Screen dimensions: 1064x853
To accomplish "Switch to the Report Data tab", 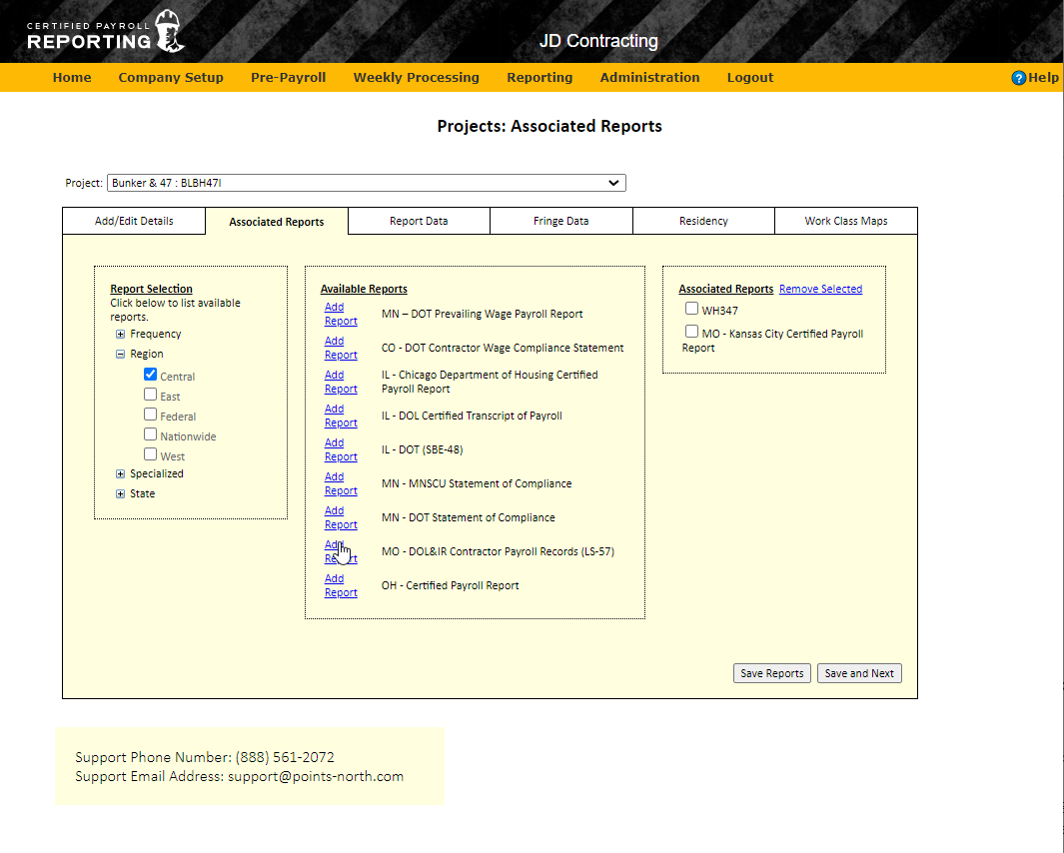I will pos(419,221).
